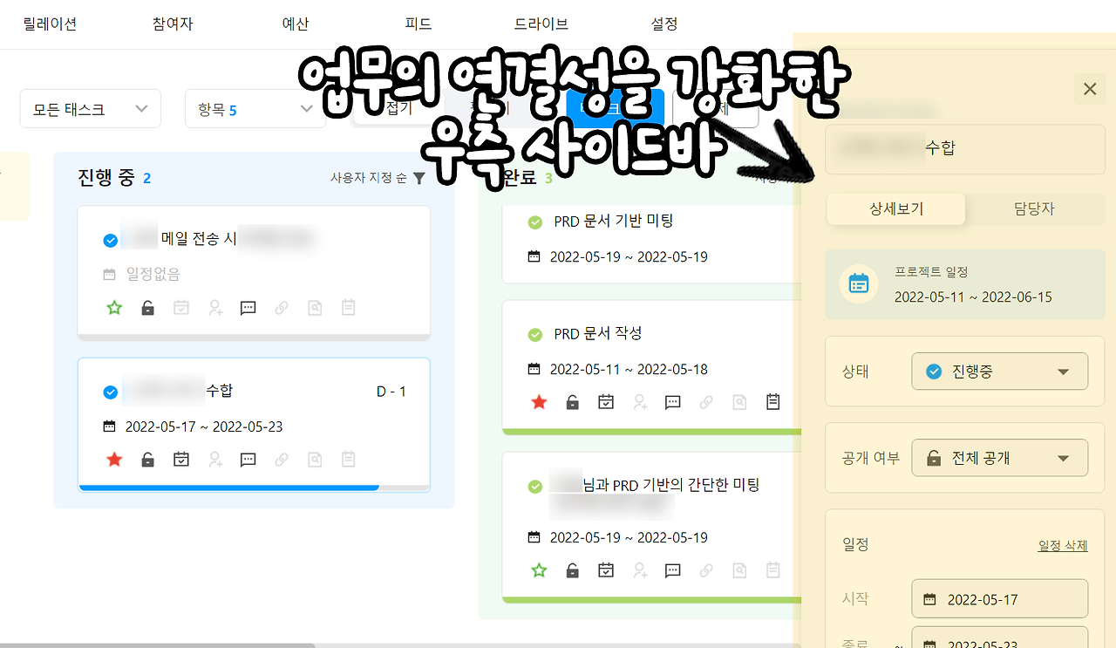Expand 항목 5 dropdown
Viewport: 1116px width, 648px height.
pos(255,109)
